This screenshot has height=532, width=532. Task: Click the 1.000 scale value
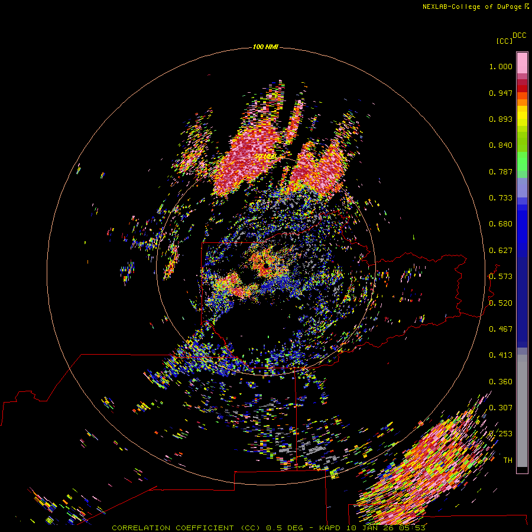click(x=501, y=66)
